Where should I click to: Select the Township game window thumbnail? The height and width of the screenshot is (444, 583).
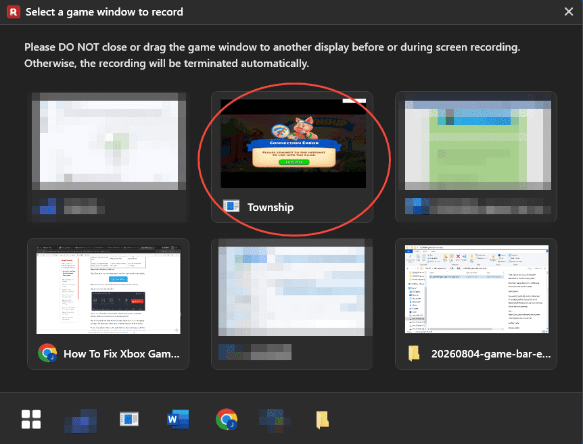(293, 143)
